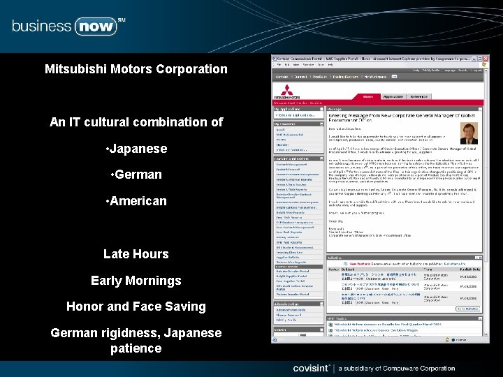Screen dimensions: 503x377
Task: Collapse the MMC Topics panel
Action: (x=480, y=318)
